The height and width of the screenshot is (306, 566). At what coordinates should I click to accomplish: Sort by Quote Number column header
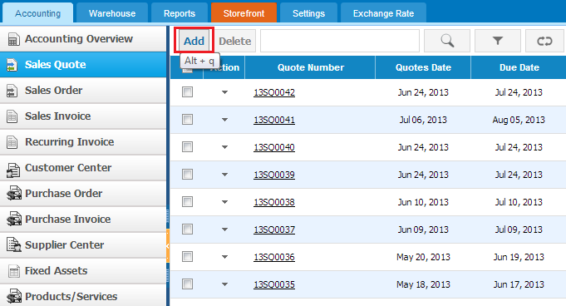(x=311, y=67)
